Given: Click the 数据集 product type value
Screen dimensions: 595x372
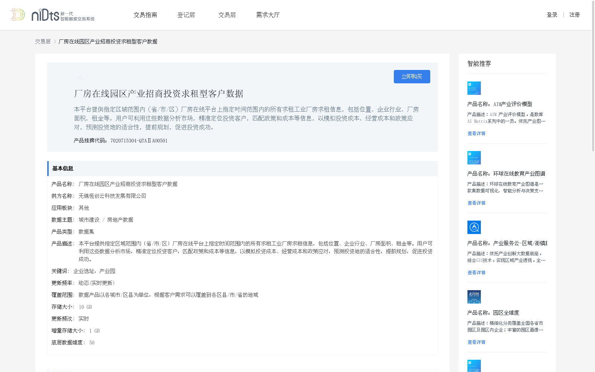Looking at the screenshot, I should (86, 232).
